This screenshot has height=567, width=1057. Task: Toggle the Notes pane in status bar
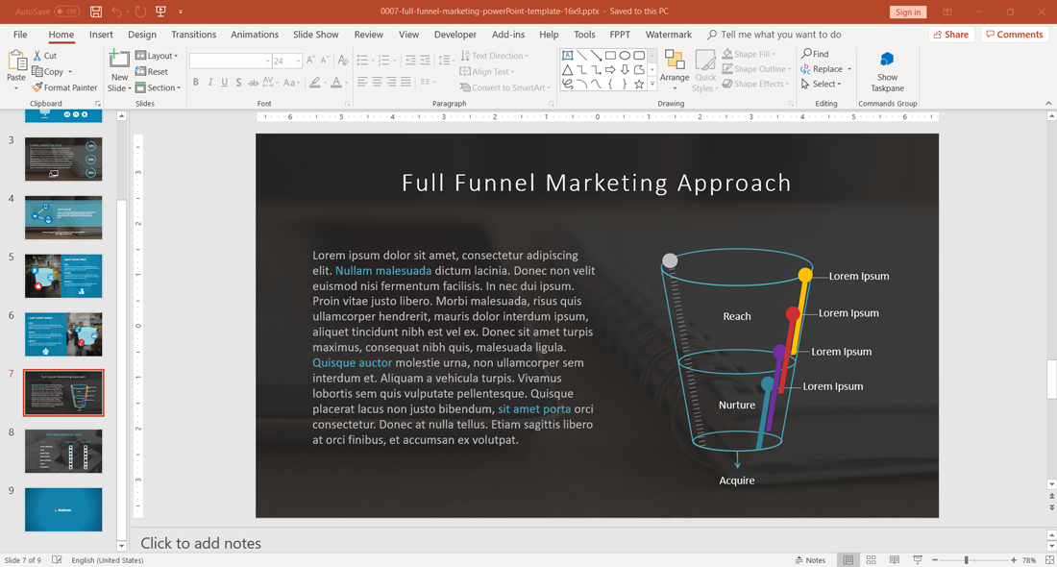810,560
